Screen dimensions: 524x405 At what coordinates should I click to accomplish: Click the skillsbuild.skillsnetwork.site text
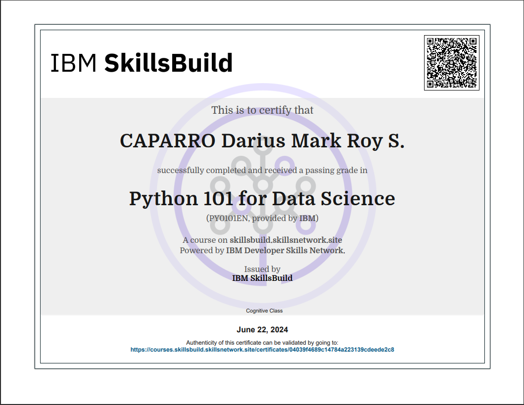(286, 240)
